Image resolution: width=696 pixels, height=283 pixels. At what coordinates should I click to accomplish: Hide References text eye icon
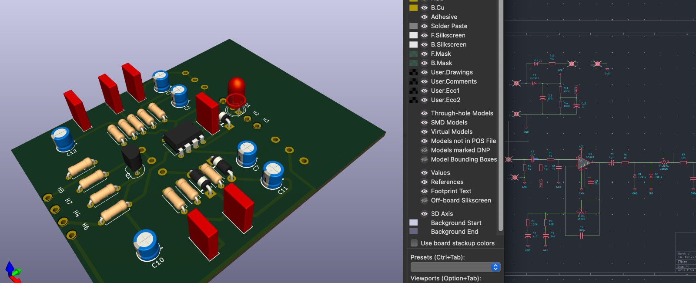(424, 182)
